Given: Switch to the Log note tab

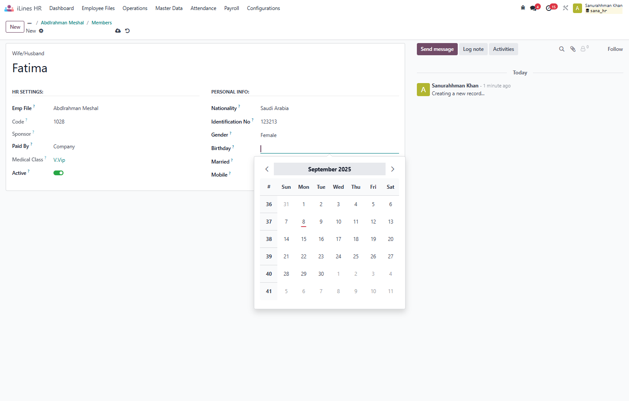Looking at the screenshot, I should (x=473, y=49).
